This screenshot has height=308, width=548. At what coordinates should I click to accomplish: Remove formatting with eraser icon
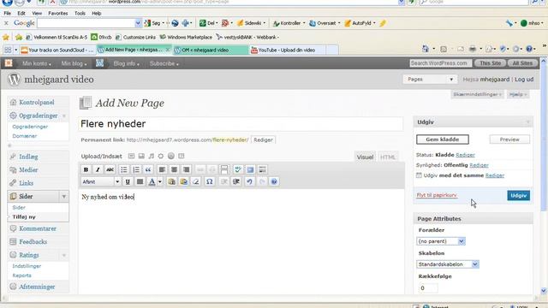[x=196, y=181]
